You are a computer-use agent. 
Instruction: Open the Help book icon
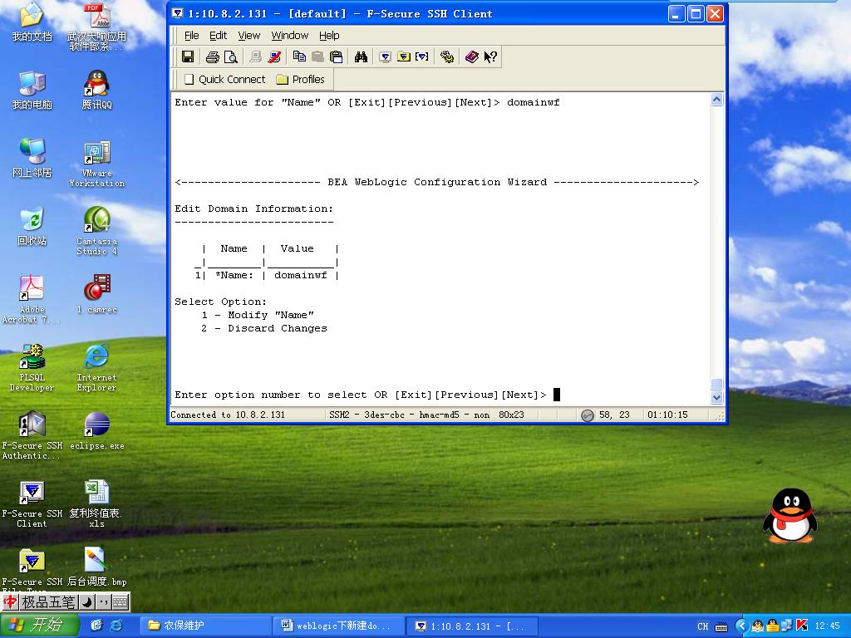pos(471,57)
